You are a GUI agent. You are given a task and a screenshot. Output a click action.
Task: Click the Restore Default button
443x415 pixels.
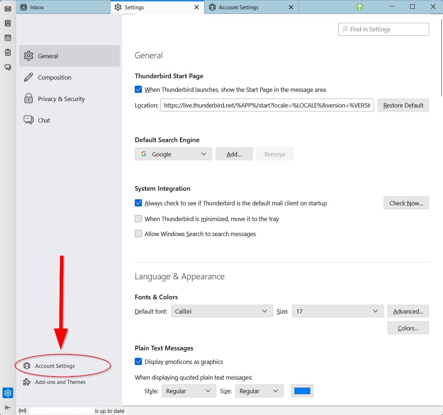(x=403, y=105)
